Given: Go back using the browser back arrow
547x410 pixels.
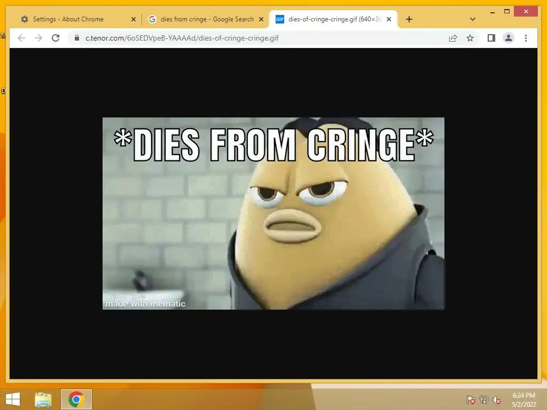Looking at the screenshot, I should [x=21, y=38].
